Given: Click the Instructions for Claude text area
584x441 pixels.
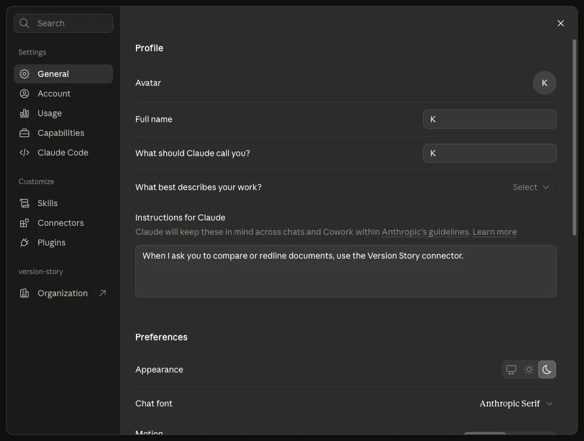Looking at the screenshot, I should point(346,271).
